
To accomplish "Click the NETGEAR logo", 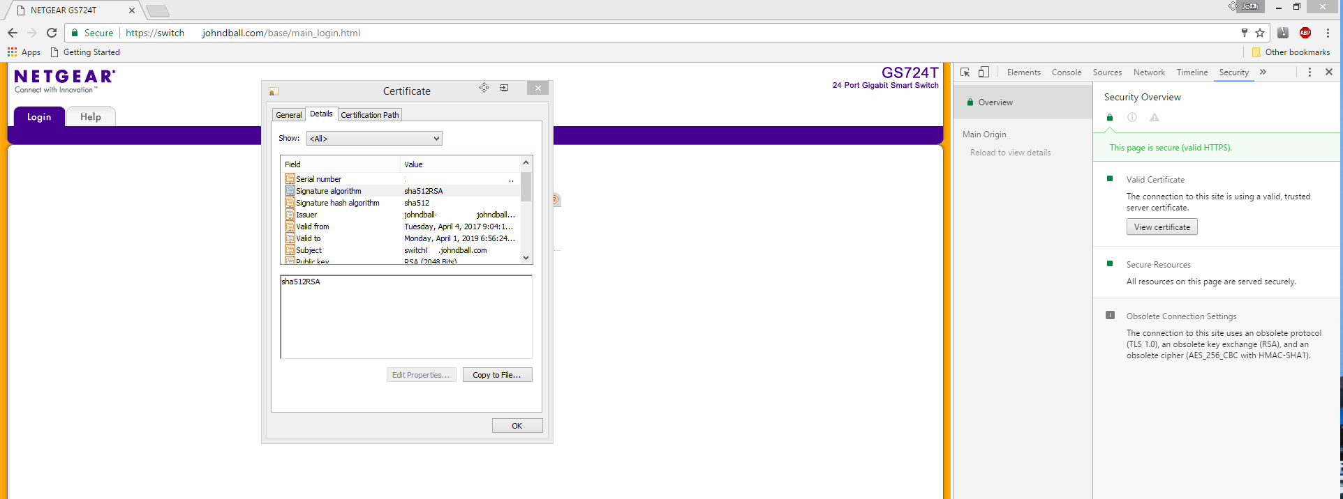I will [x=65, y=80].
